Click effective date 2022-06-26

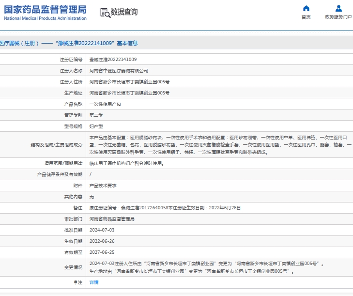pos(102,241)
